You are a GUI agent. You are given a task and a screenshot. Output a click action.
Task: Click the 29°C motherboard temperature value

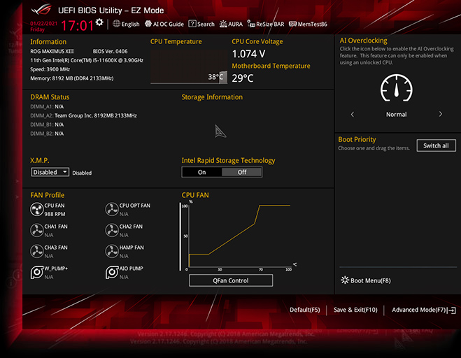coord(243,78)
